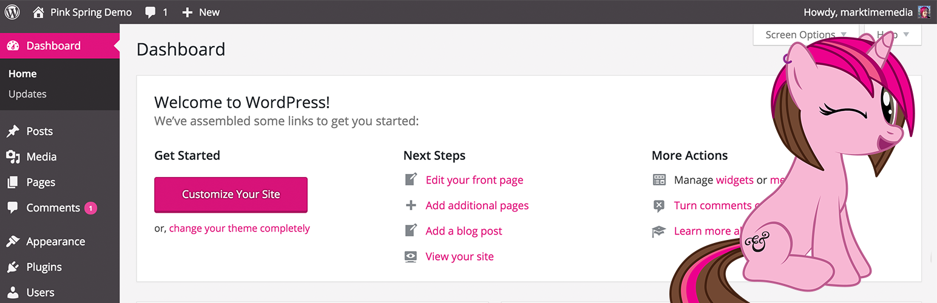Open the Pages menu item
The image size is (937, 303).
pos(41,182)
